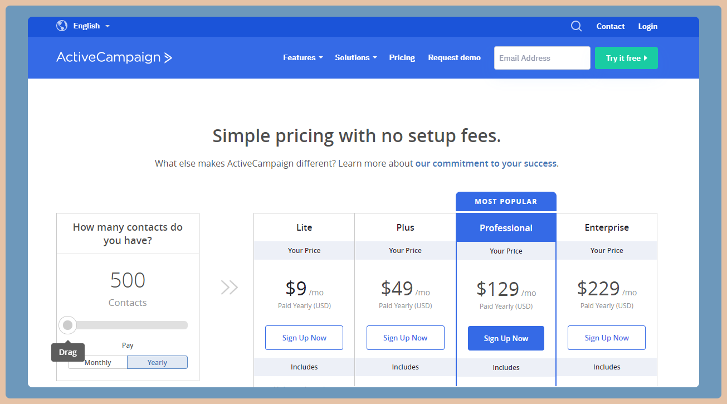727x404 pixels.
Task: Select Yearly payment option
Action: tap(158, 362)
